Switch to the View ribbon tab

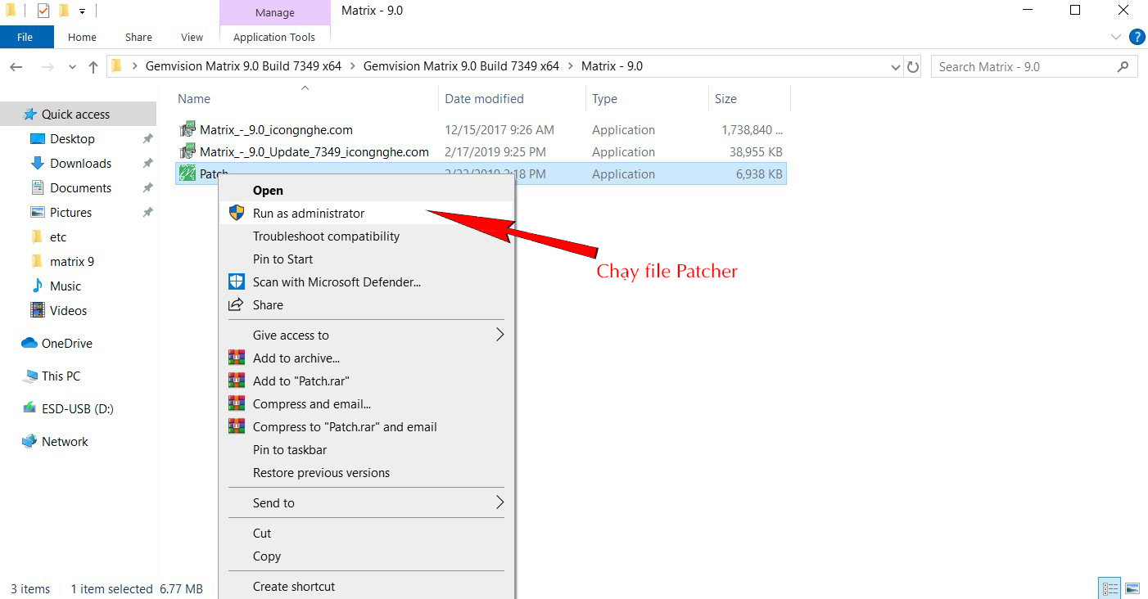(x=192, y=37)
